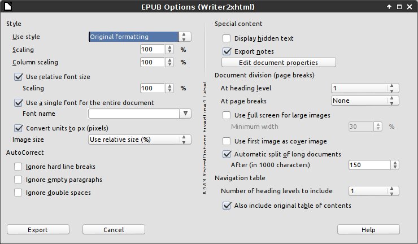
Task: Click the After 1000 characters spinner arrows
Action: 395,165
